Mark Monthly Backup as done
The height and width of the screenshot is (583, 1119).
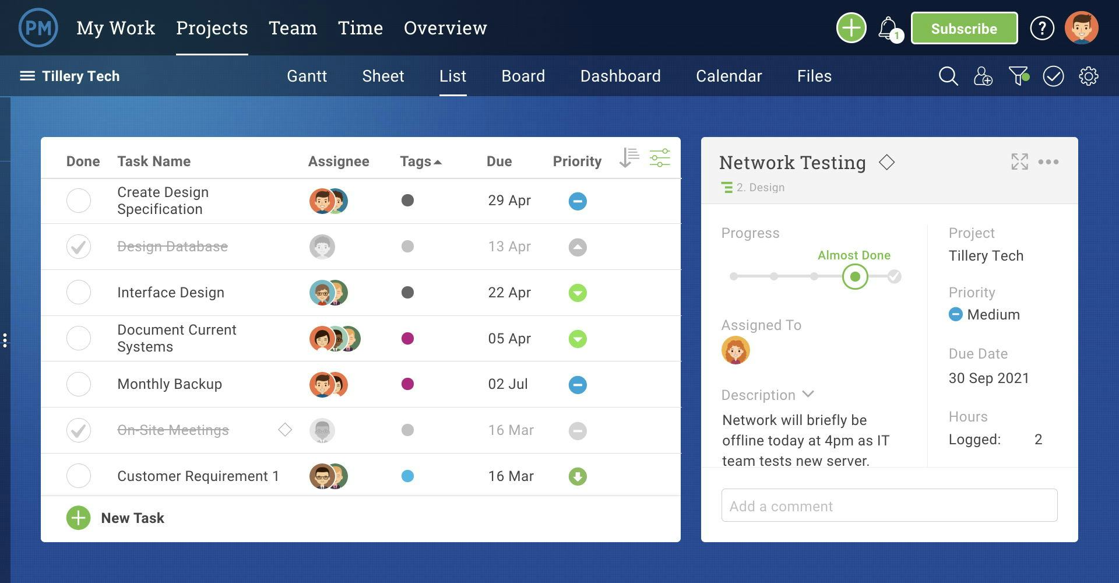(79, 384)
